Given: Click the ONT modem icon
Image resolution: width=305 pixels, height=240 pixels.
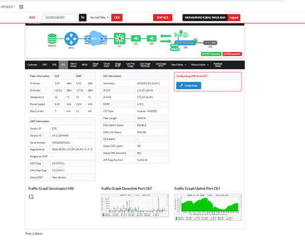Looking at the screenshot, I should pos(185,43).
